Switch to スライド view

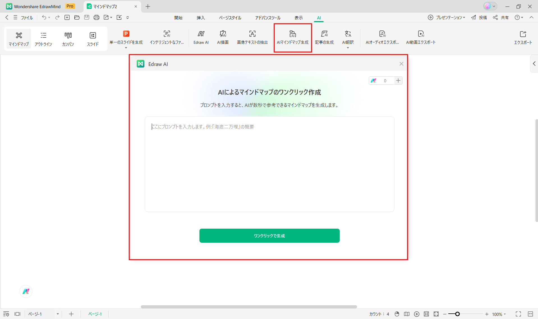[93, 39]
